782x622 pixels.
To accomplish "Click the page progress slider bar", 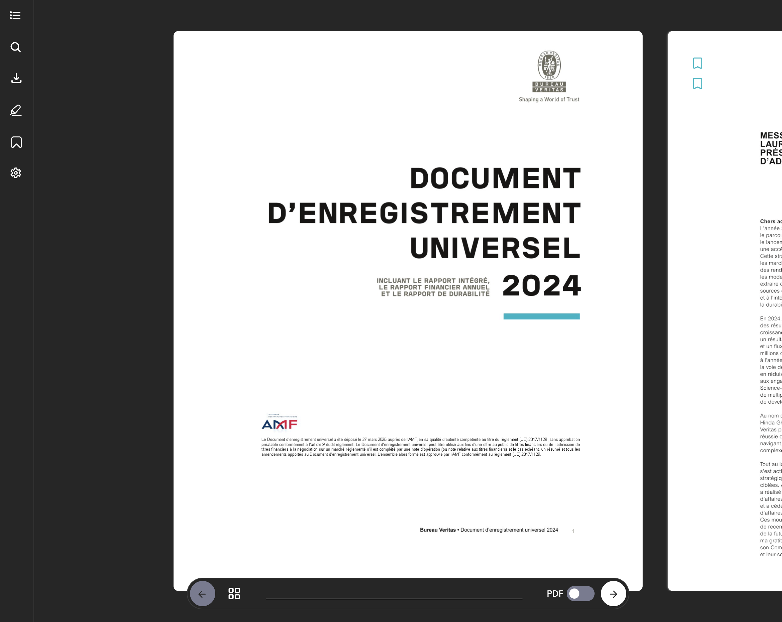I will [394, 598].
